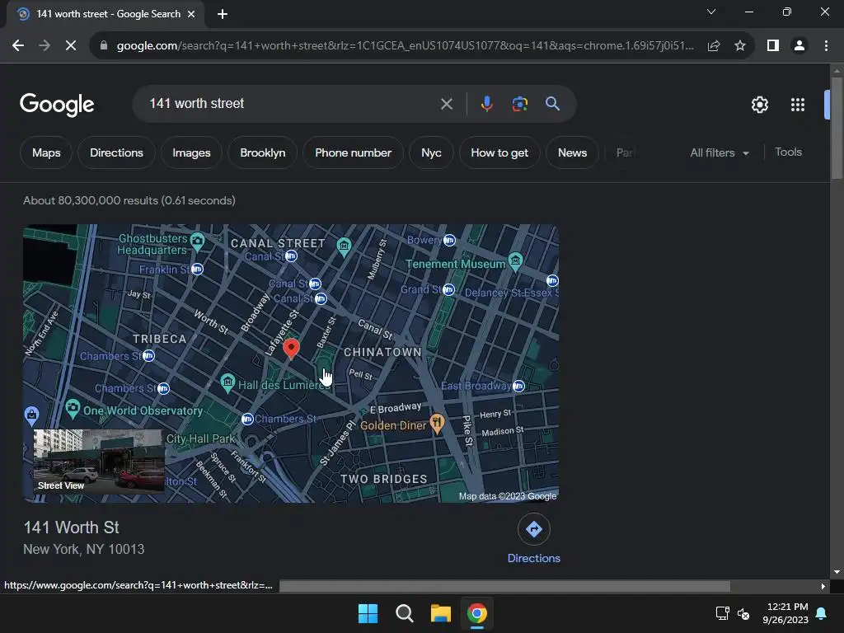Select the Images filter chip
This screenshot has width=844, height=633.
(x=191, y=152)
